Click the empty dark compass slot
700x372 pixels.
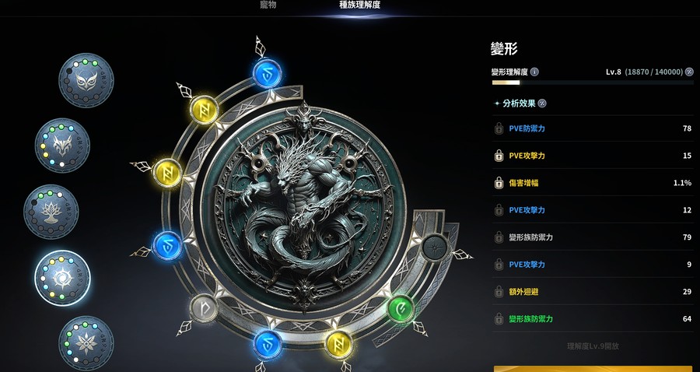click(435, 247)
